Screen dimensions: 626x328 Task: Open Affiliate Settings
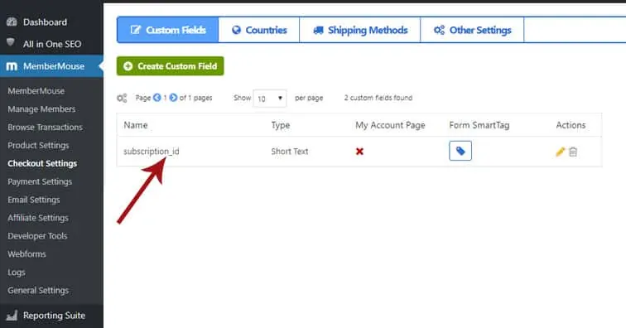pos(38,218)
